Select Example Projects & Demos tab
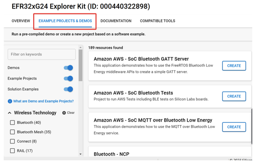The width and height of the screenshot is (264, 164). [x=65, y=21]
